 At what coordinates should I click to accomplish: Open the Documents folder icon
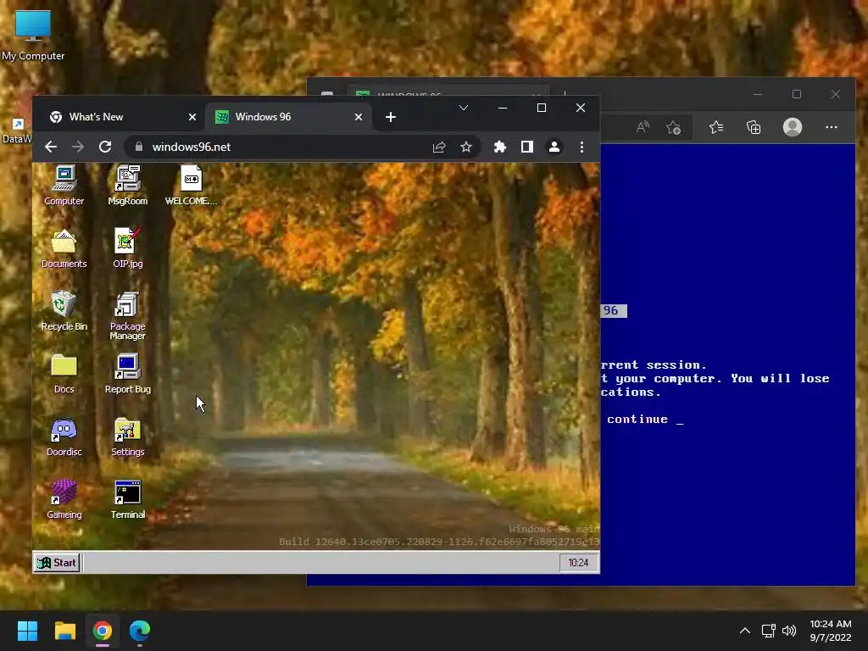click(x=64, y=248)
